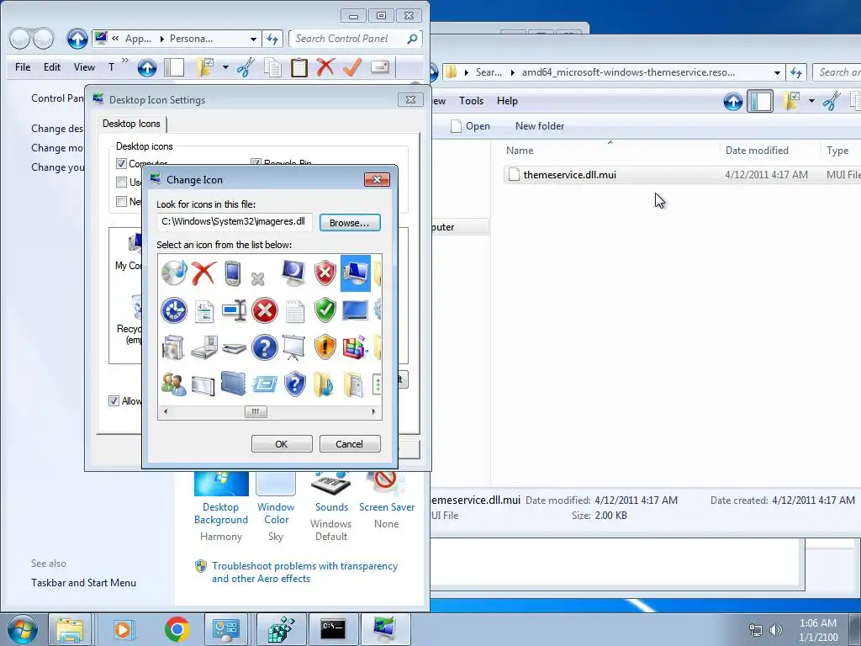Expand the toolbar overflow chevron in Control Panel
Viewport: 861px width, 646px height.
point(125,61)
